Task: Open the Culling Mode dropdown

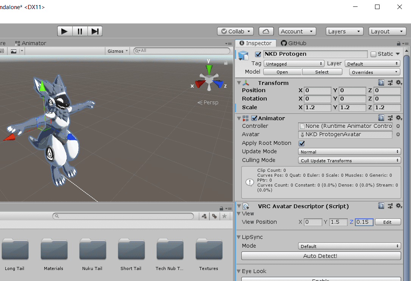Action: (x=349, y=160)
